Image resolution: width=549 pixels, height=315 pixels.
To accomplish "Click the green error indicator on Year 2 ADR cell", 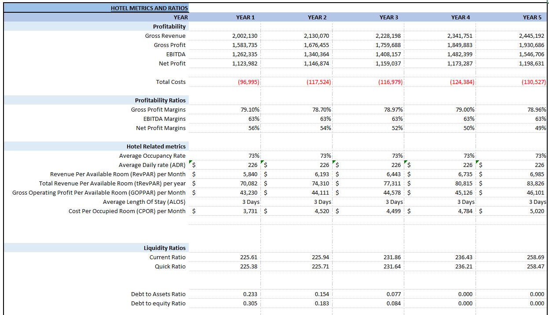I will coord(262,162).
